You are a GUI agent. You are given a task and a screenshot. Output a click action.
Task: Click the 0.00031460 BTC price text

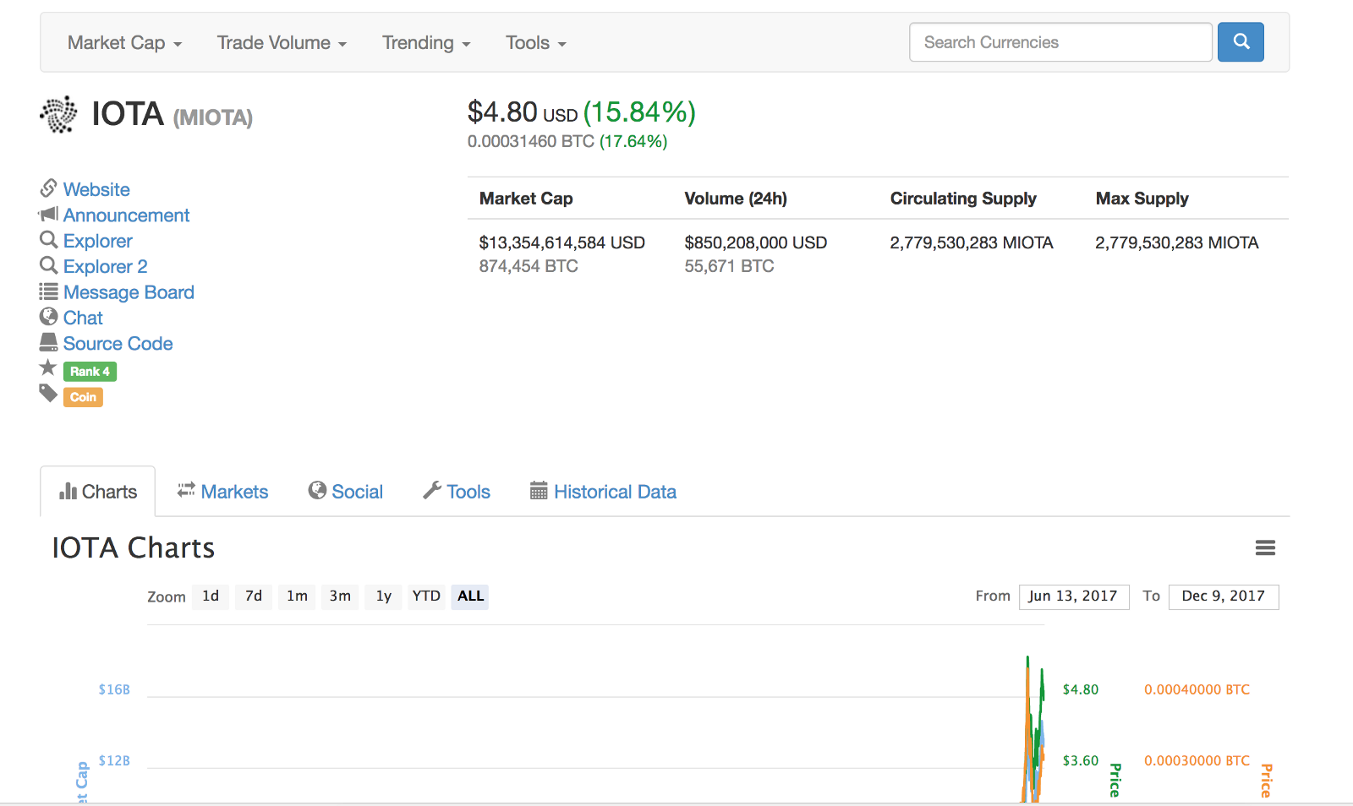coord(531,141)
